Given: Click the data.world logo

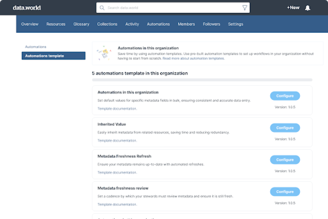Looking at the screenshot, I should (27, 8).
